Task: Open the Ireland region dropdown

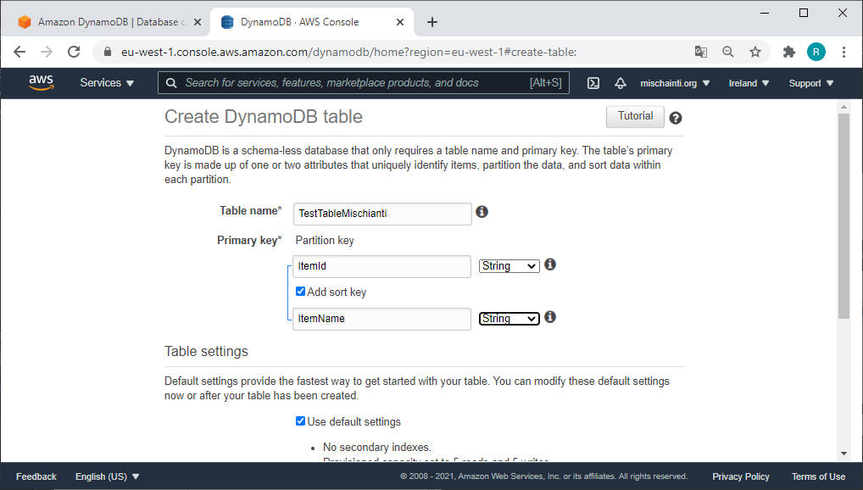Action: pyautogui.click(x=749, y=83)
